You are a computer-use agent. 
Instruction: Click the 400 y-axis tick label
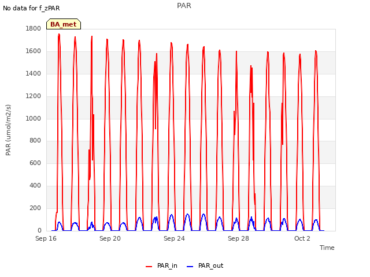click(x=35, y=186)
